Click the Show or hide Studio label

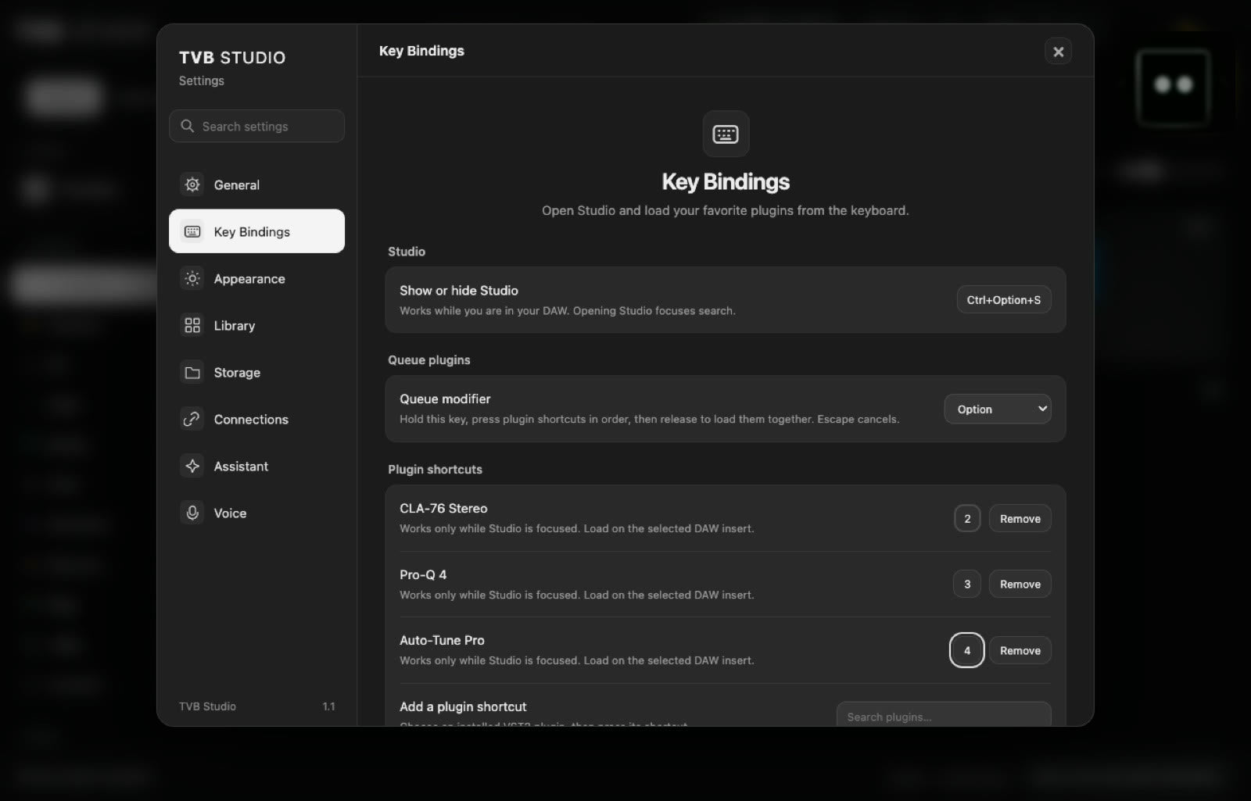pos(459,291)
